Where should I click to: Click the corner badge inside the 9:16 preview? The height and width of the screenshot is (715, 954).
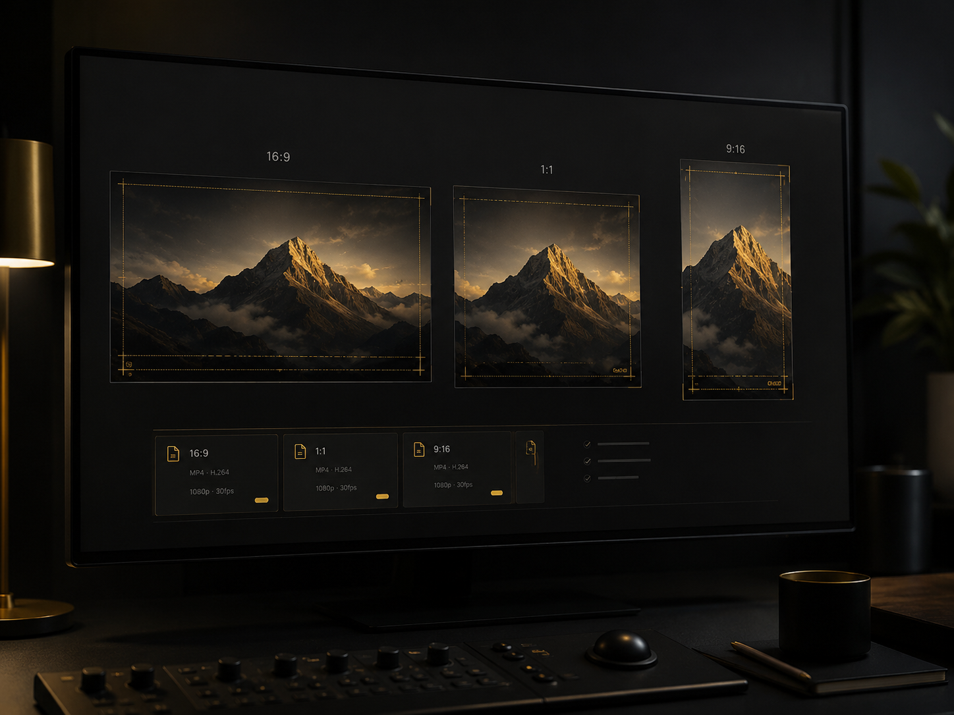coord(774,383)
